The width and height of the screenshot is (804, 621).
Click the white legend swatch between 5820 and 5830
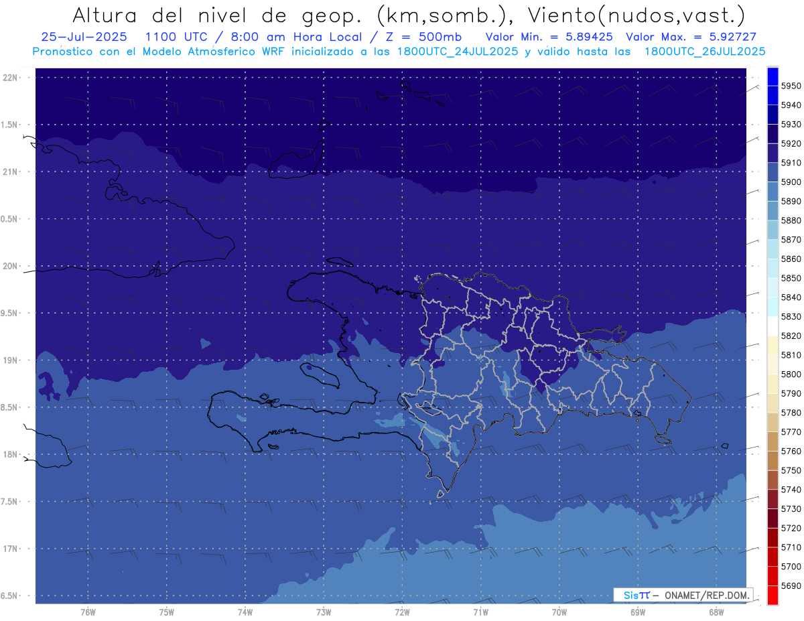pyautogui.click(x=773, y=326)
